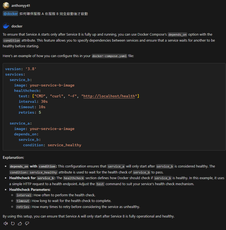Click the depends_on inline code in intro
Viewport: 226px width, 230px height.
pyautogui.click(x=177, y=35)
